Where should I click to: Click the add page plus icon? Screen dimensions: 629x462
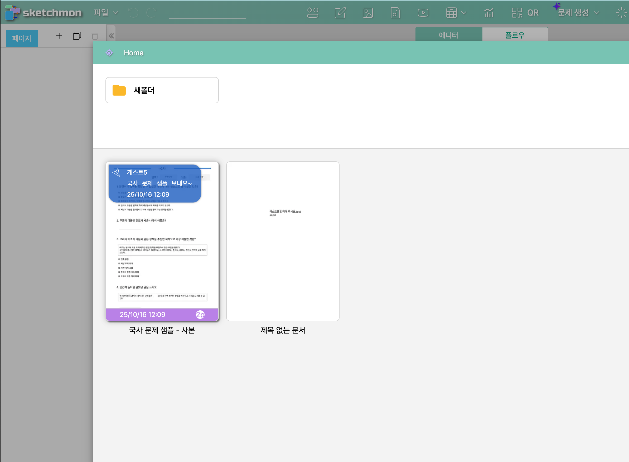pos(59,36)
